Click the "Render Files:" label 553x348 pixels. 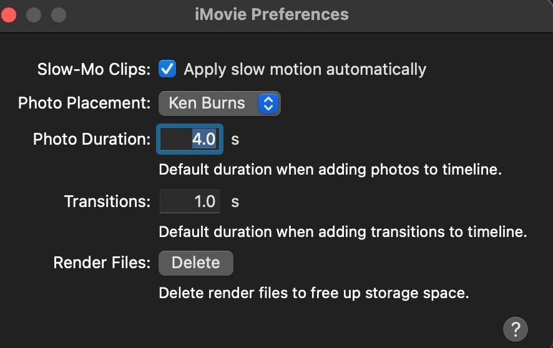(102, 263)
